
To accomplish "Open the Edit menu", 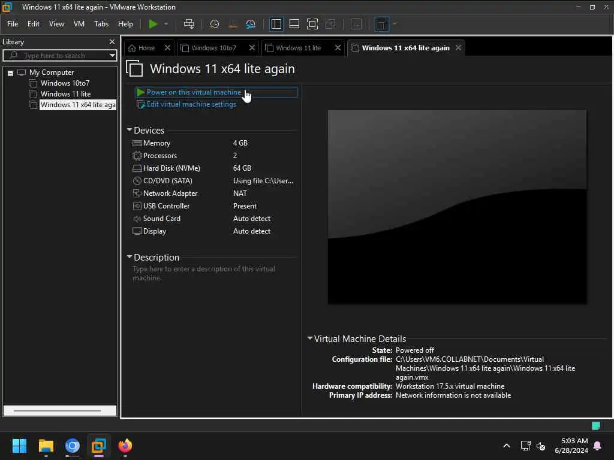I will [x=34, y=24].
